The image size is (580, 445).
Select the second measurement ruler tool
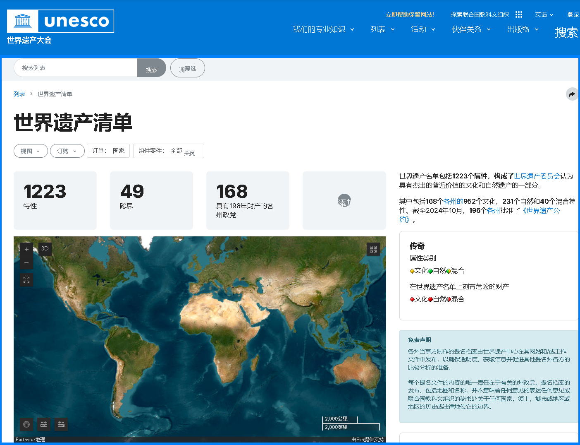click(x=61, y=424)
